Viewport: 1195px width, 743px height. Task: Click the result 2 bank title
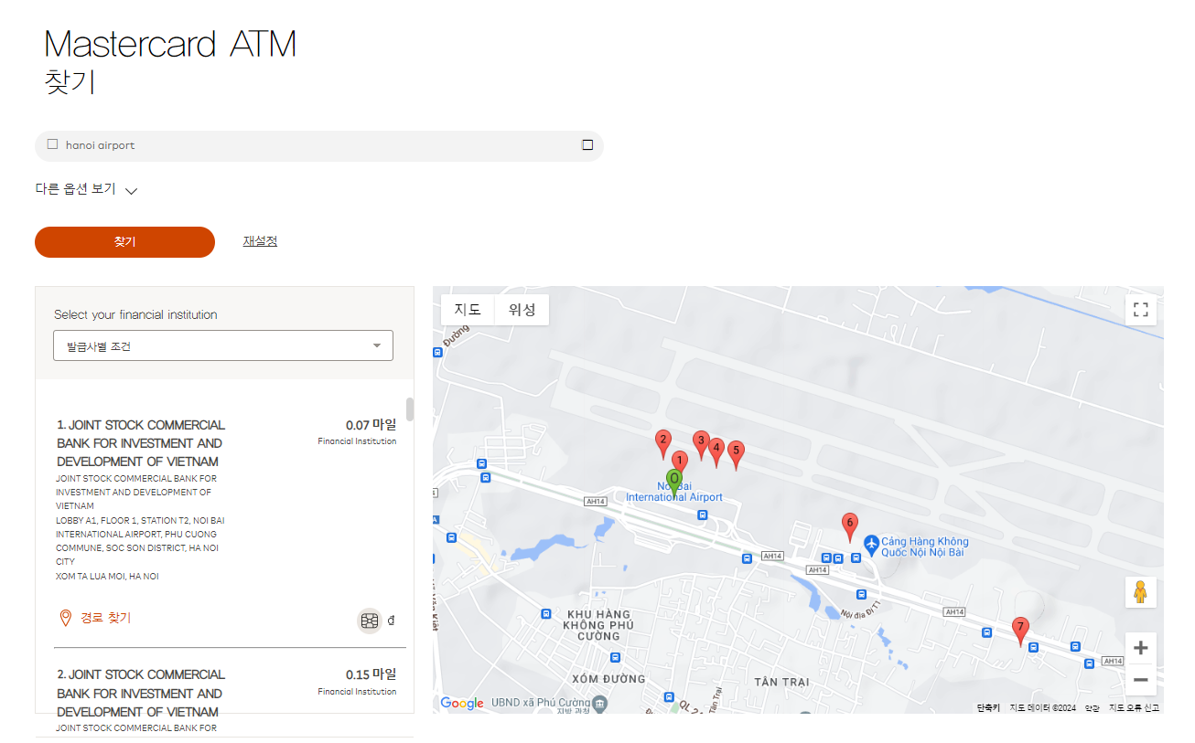click(141, 693)
